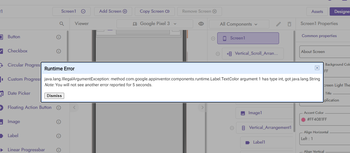This screenshot has height=153, width=350.
Task: Click the Image palette icon
Action: tap(1, 122)
